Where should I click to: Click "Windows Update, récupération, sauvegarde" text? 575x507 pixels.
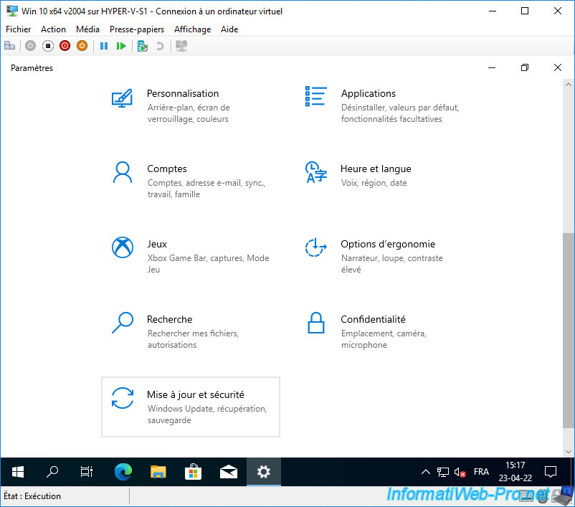click(207, 414)
